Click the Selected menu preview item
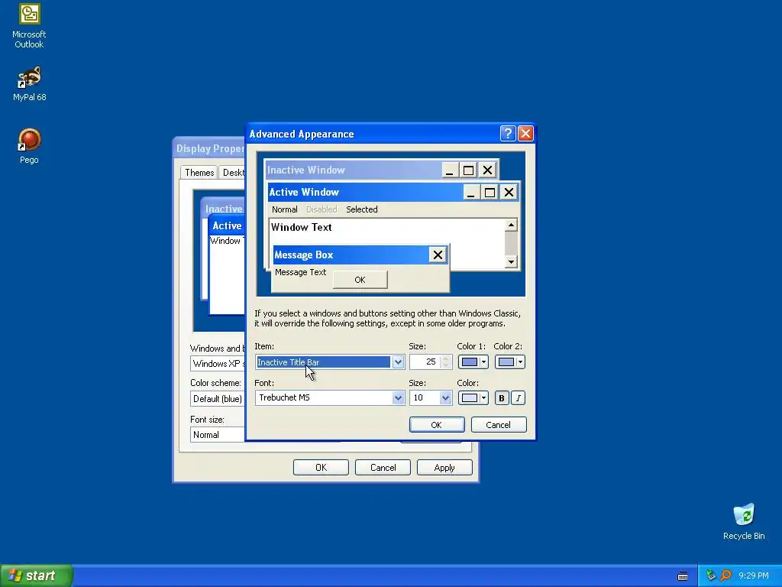The image size is (782, 587). 361,209
